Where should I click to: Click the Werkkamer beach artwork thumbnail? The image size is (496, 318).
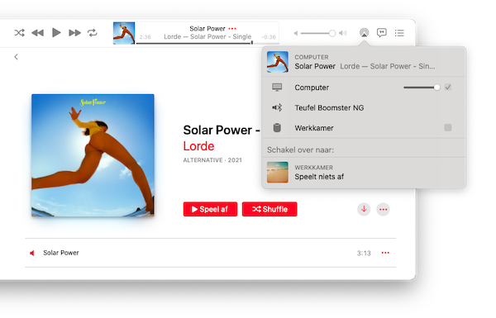click(278, 173)
